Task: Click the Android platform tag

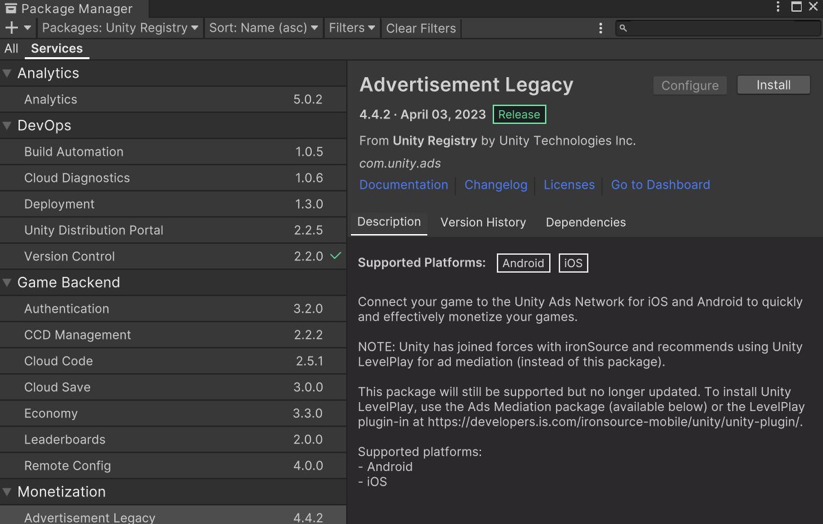Action: point(523,263)
